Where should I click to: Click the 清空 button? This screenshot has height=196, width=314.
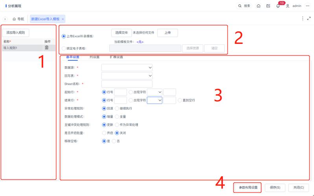coord(214,48)
